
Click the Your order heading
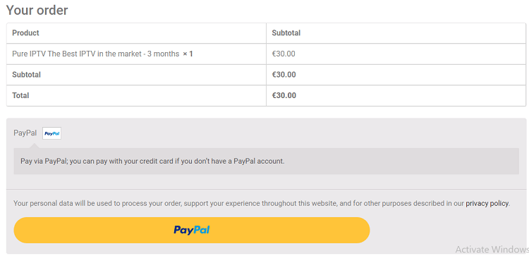(x=37, y=10)
